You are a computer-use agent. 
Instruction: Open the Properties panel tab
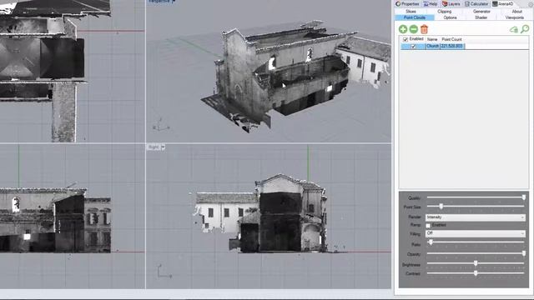tap(407, 3)
